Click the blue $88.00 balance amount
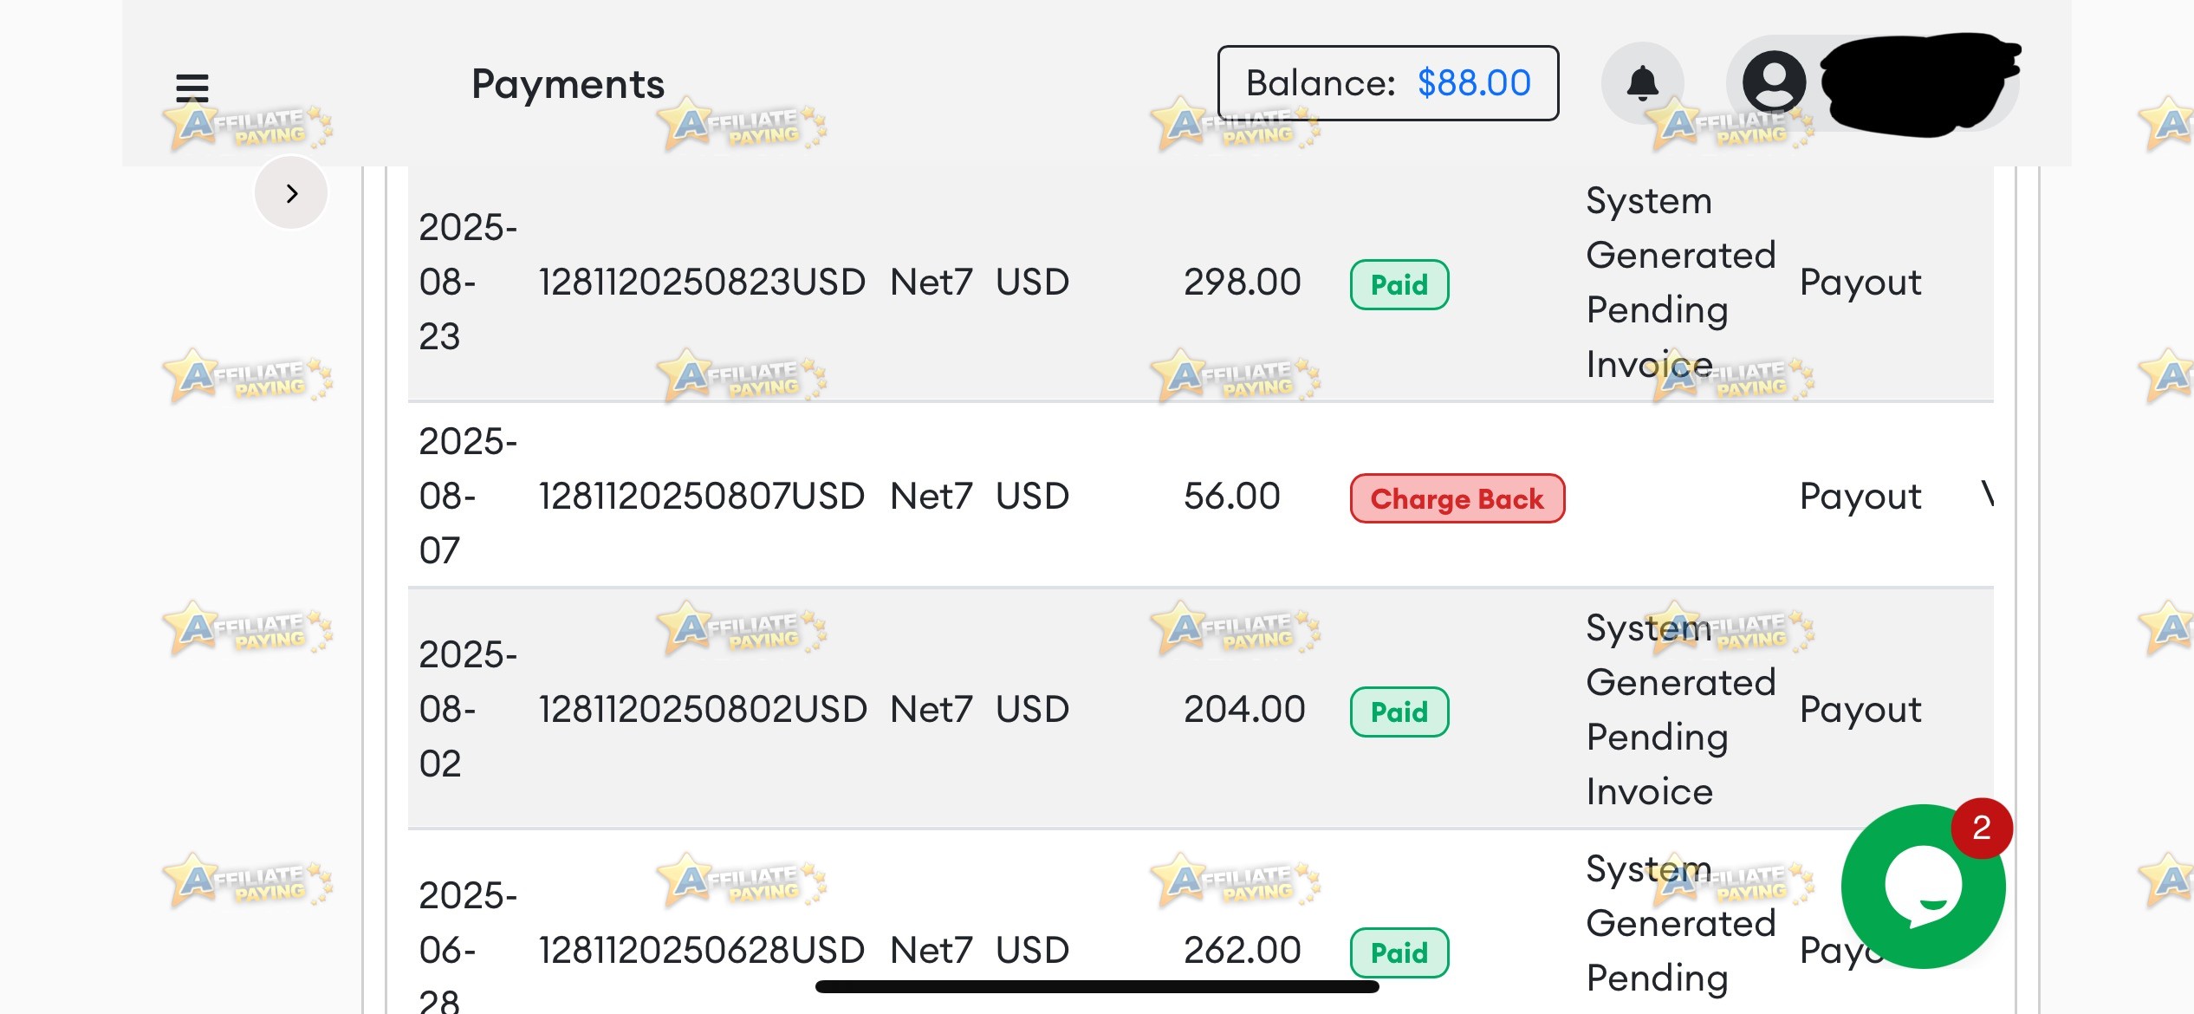 tap(1474, 83)
